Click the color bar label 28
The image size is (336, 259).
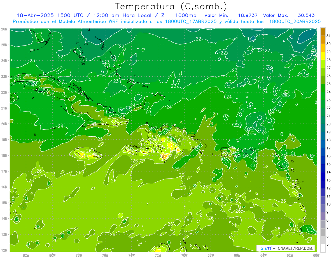[x=328, y=60]
